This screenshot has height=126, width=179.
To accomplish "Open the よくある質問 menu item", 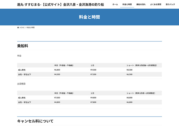I will (x=156, y=4).
